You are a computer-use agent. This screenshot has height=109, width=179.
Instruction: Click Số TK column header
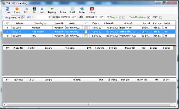[167, 23]
